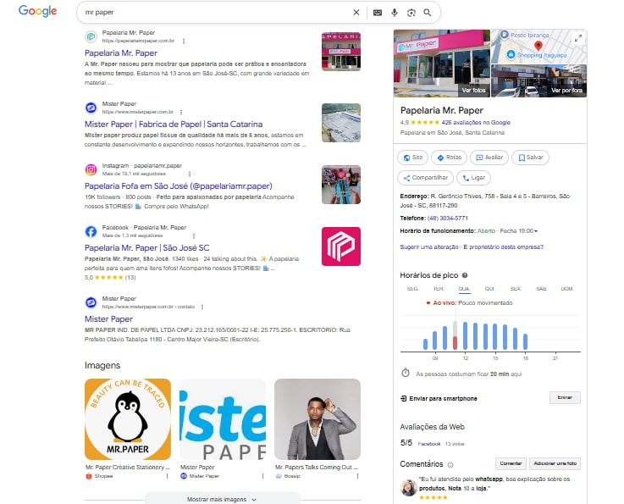Open Ver por fora street view photo

(x=538, y=80)
